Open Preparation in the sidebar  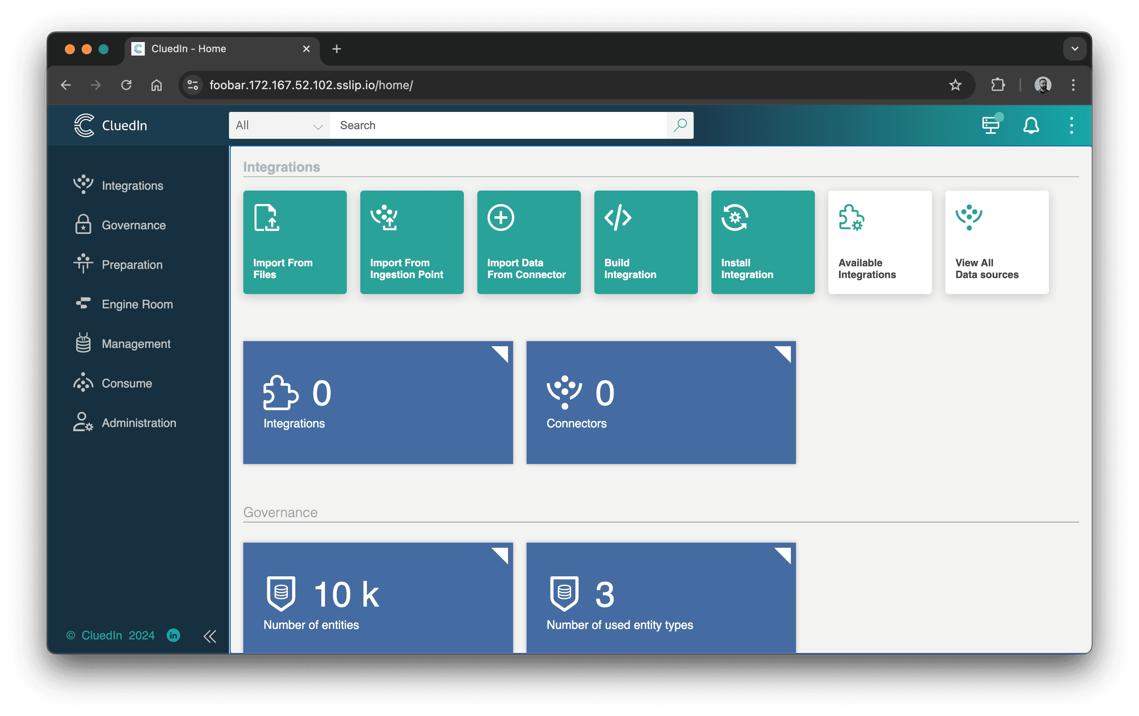click(x=118, y=265)
